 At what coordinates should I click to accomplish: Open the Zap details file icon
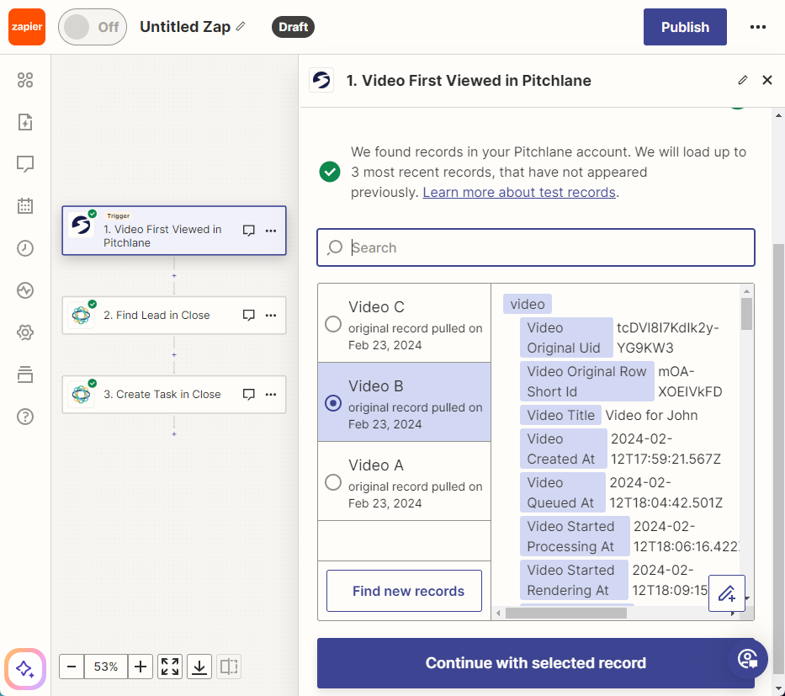[x=25, y=122]
